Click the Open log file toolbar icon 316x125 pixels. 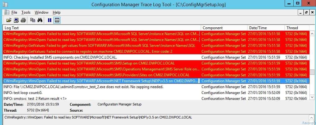point(9,20)
